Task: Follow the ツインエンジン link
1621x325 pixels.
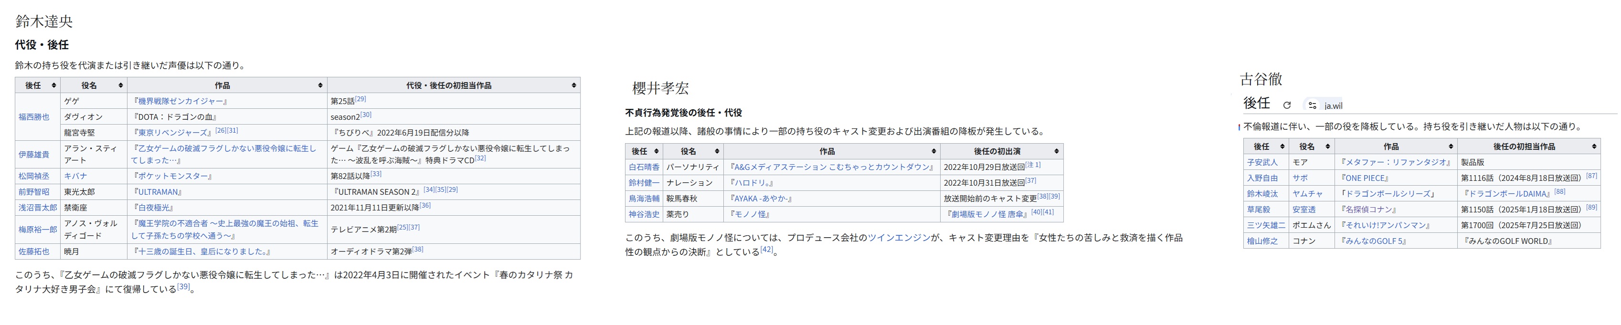Action: pyautogui.click(x=899, y=238)
